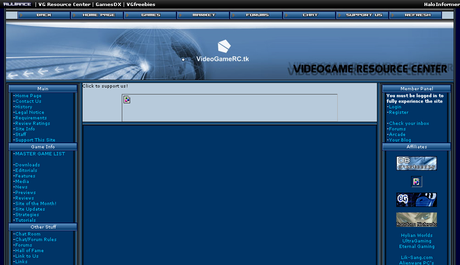This screenshot has width=460, height=265.
Task: Click the DB Cheatcodes affiliate banner
Action: click(x=416, y=164)
